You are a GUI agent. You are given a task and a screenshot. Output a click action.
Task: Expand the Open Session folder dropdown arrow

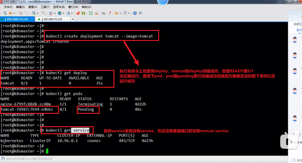pos(15,13)
